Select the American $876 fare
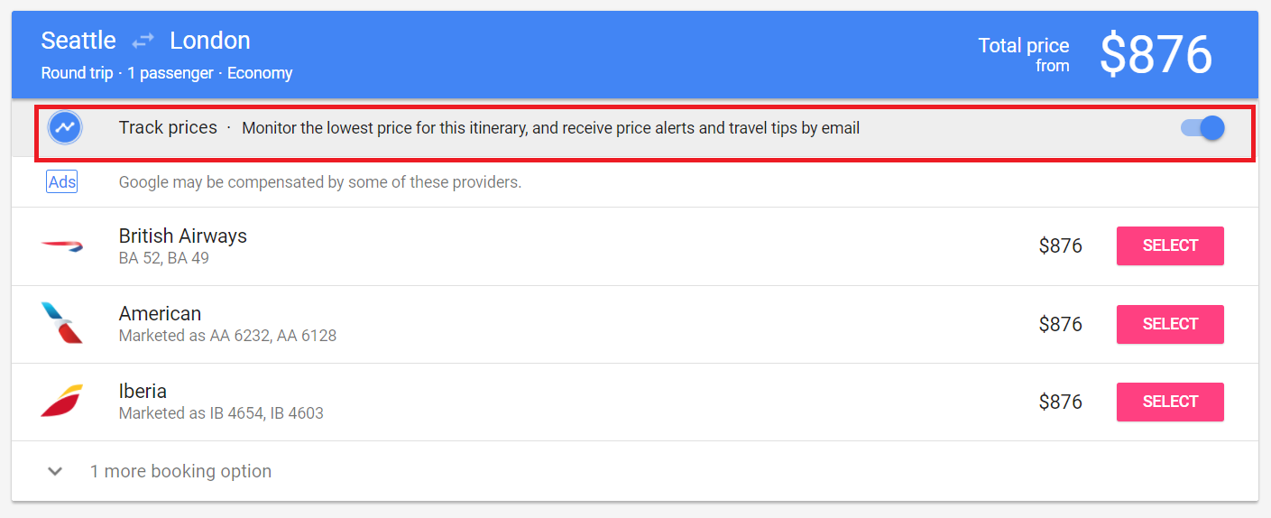The height and width of the screenshot is (518, 1271). coord(1170,324)
